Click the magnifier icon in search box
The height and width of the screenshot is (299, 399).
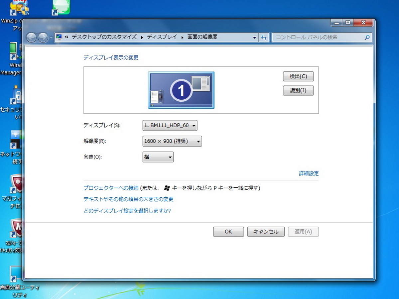coord(367,38)
